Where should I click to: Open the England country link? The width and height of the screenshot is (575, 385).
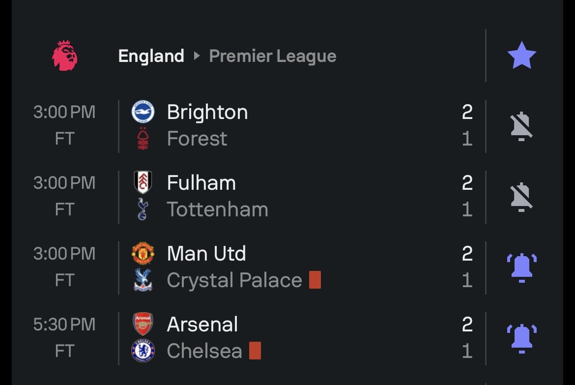(x=151, y=56)
